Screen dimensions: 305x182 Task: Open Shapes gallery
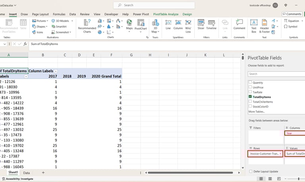[40, 27]
